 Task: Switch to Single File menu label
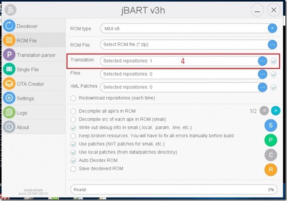(x=28, y=70)
